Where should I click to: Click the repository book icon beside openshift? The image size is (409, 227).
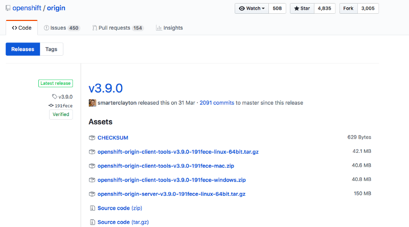tap(8, 8)
